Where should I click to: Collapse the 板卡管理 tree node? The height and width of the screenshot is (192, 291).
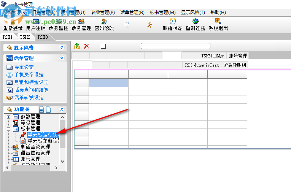tap(8, 129)
